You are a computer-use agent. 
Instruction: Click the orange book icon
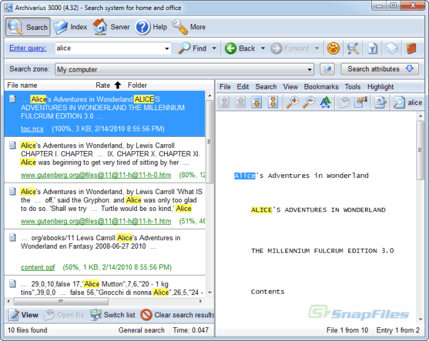(411, 48)
